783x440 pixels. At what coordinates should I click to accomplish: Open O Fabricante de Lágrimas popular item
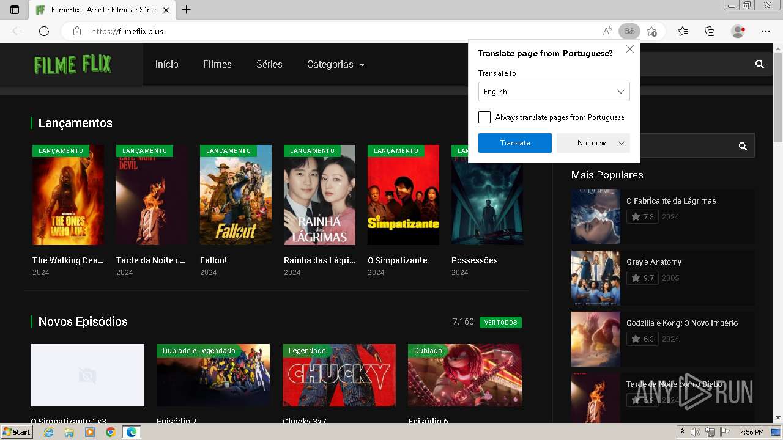point(671,201)
